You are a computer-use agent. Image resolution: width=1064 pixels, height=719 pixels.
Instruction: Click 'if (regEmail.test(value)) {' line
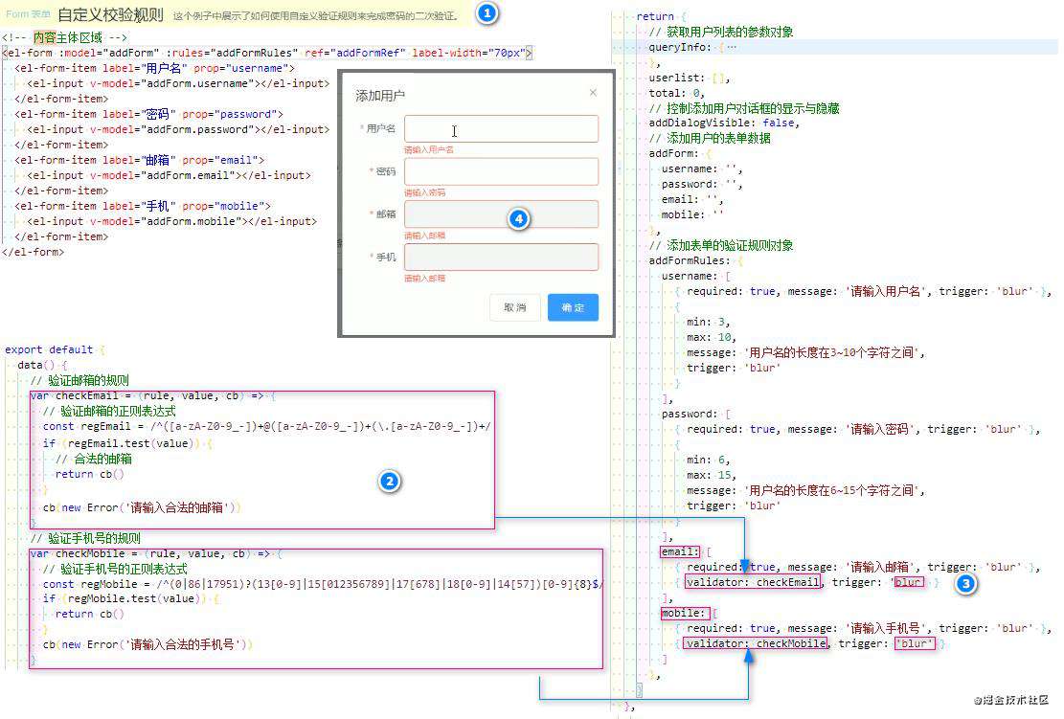(127, 443)
